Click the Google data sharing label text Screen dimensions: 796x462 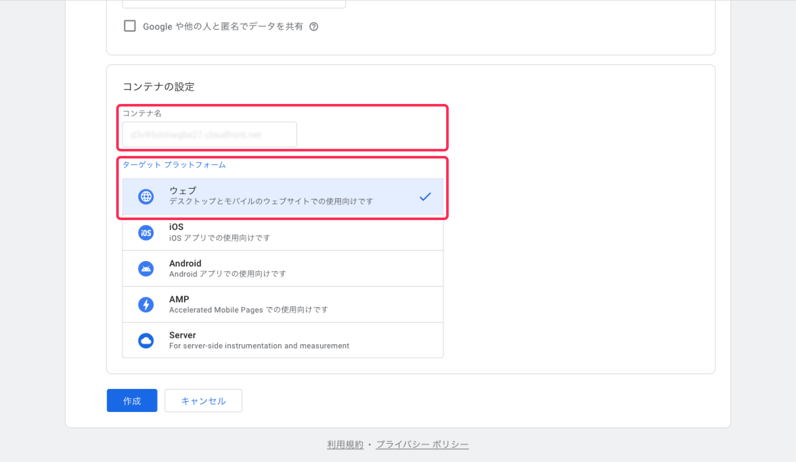(223, 27)
